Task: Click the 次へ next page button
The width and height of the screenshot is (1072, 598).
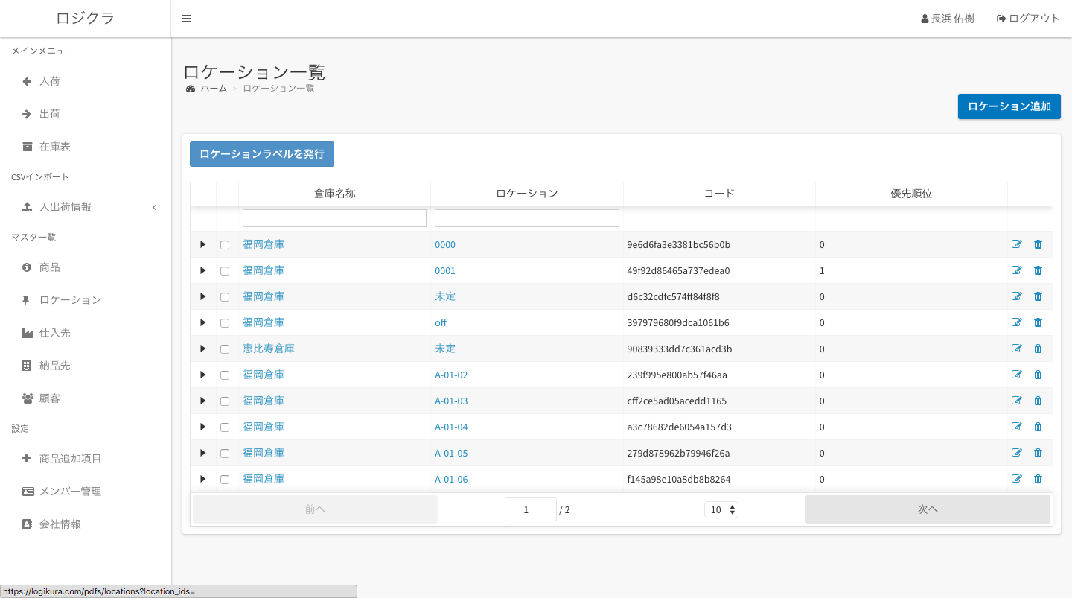Action: 928,509
